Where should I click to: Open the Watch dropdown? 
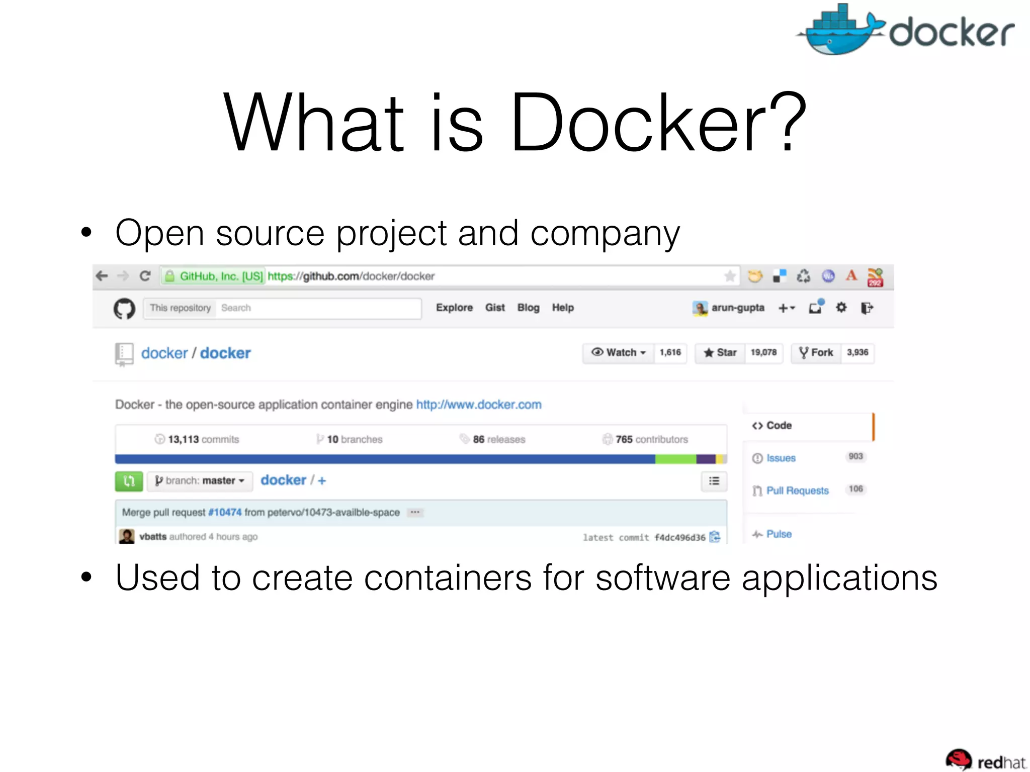click(619, 353)
